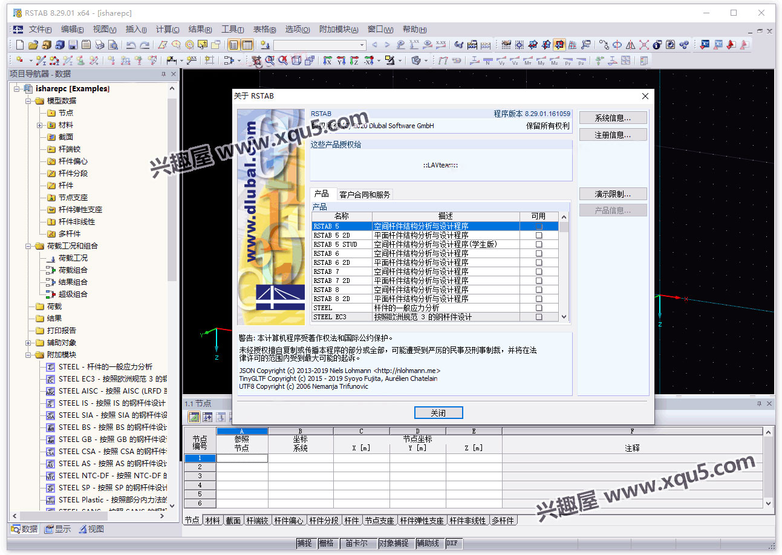The image size is (782, 555).
Task: Click the 演示限制... button
Action: [613, 194]
